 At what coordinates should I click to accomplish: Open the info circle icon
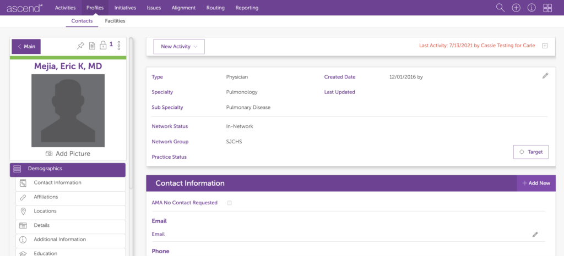(x=532, y=8)
